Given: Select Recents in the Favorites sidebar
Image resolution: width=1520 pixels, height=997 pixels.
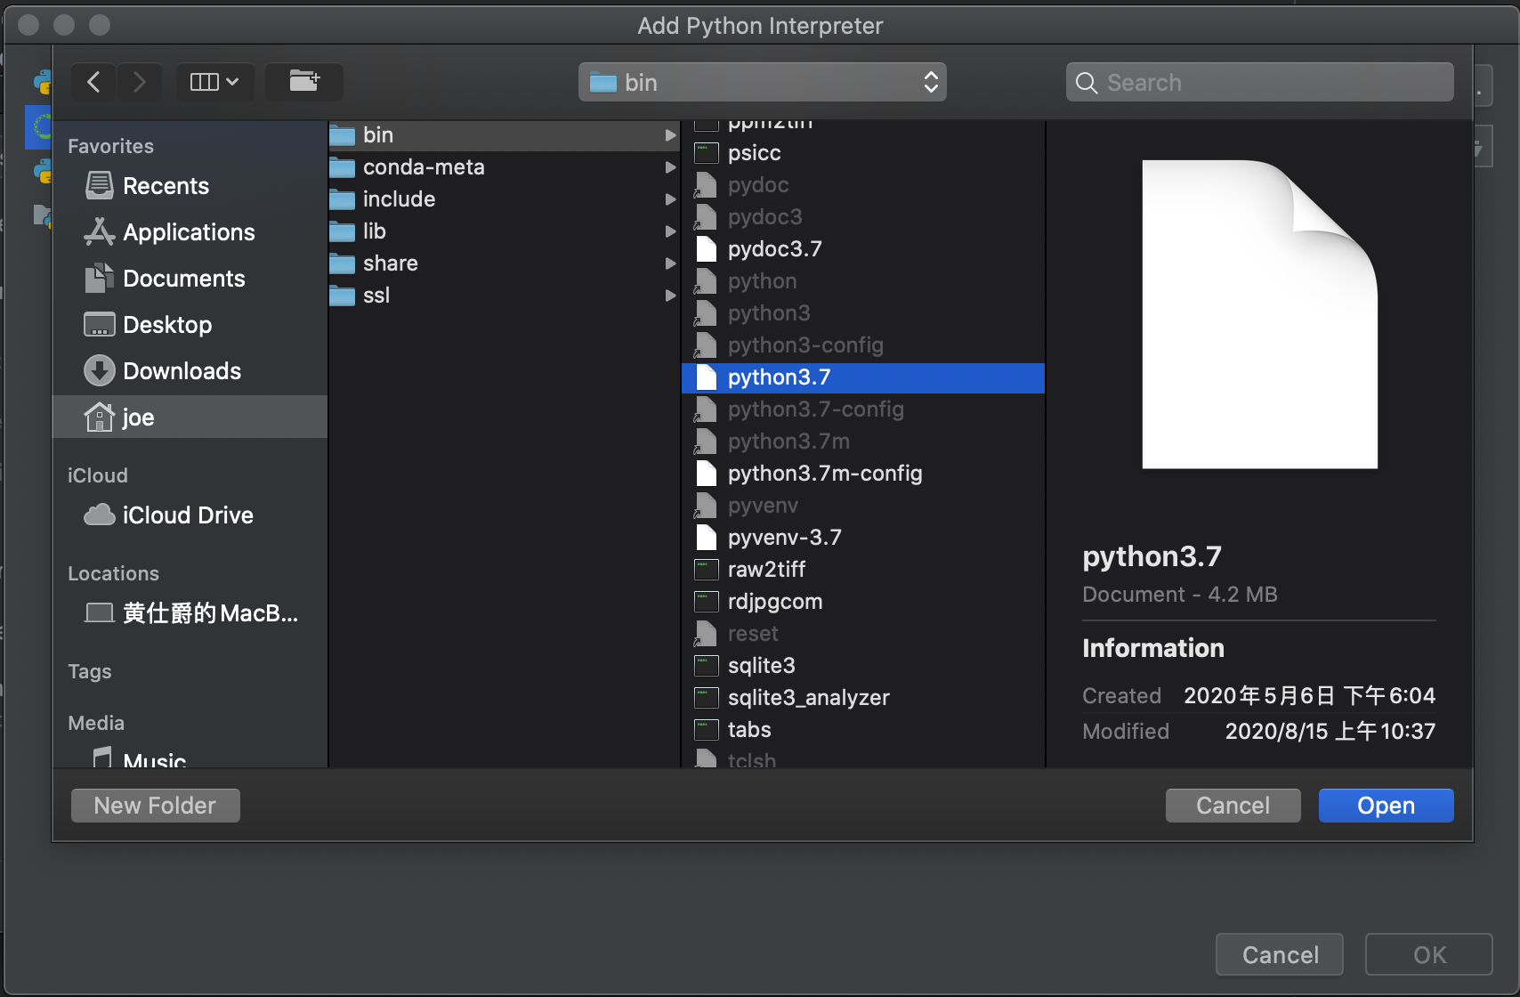Looking at the screenshot, I should click(166, 185).
